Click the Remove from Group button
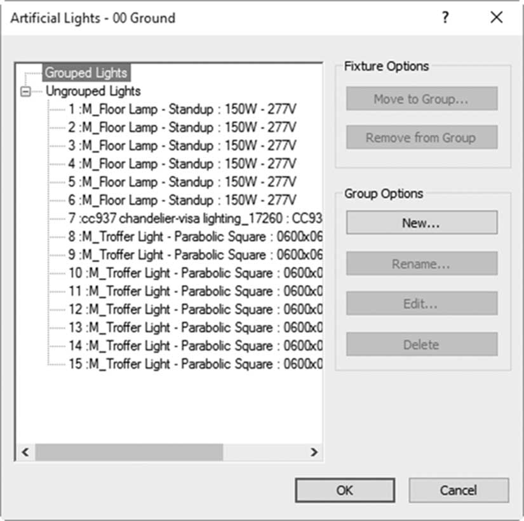The height and width of the screenshot is (521, 524). tap(422, 137)
